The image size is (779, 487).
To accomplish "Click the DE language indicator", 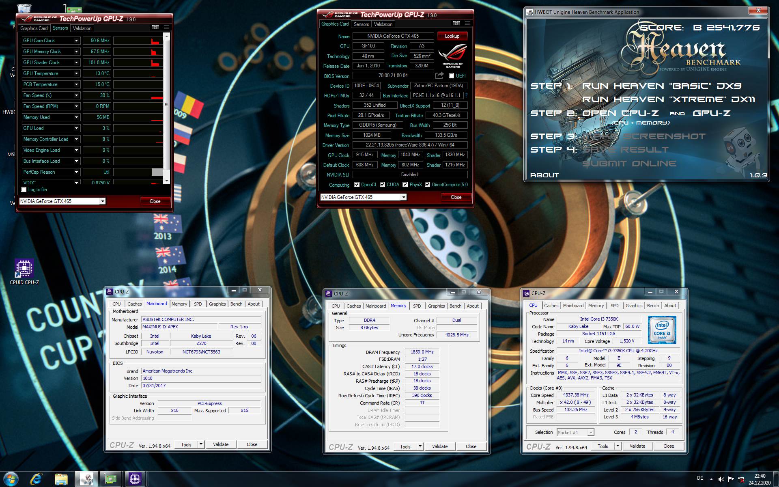I will [x=700, y=478].
